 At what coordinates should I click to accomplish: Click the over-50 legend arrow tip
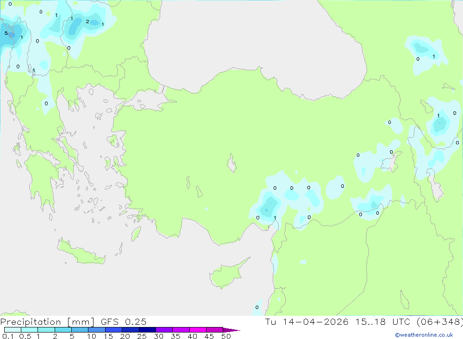pyautogui.click(x=231, y=330)
